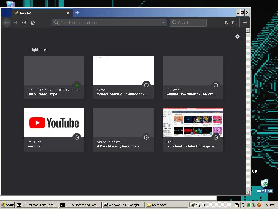Click green download badge on videoplayback.mp4 card
This screenshot has width=278, height=209.
pyautogui.click(x=77, y=85)
